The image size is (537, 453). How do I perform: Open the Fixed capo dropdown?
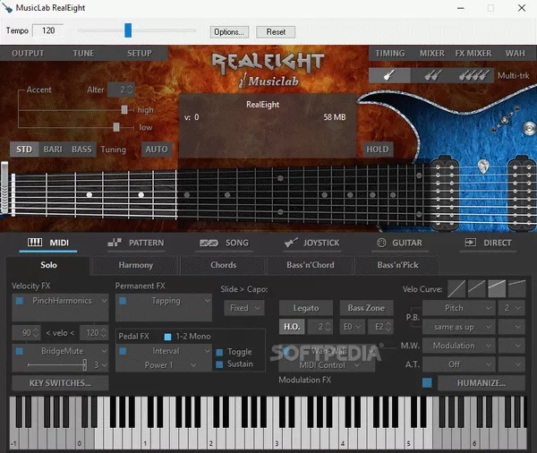pyautogui.click(x=244, y=308)
